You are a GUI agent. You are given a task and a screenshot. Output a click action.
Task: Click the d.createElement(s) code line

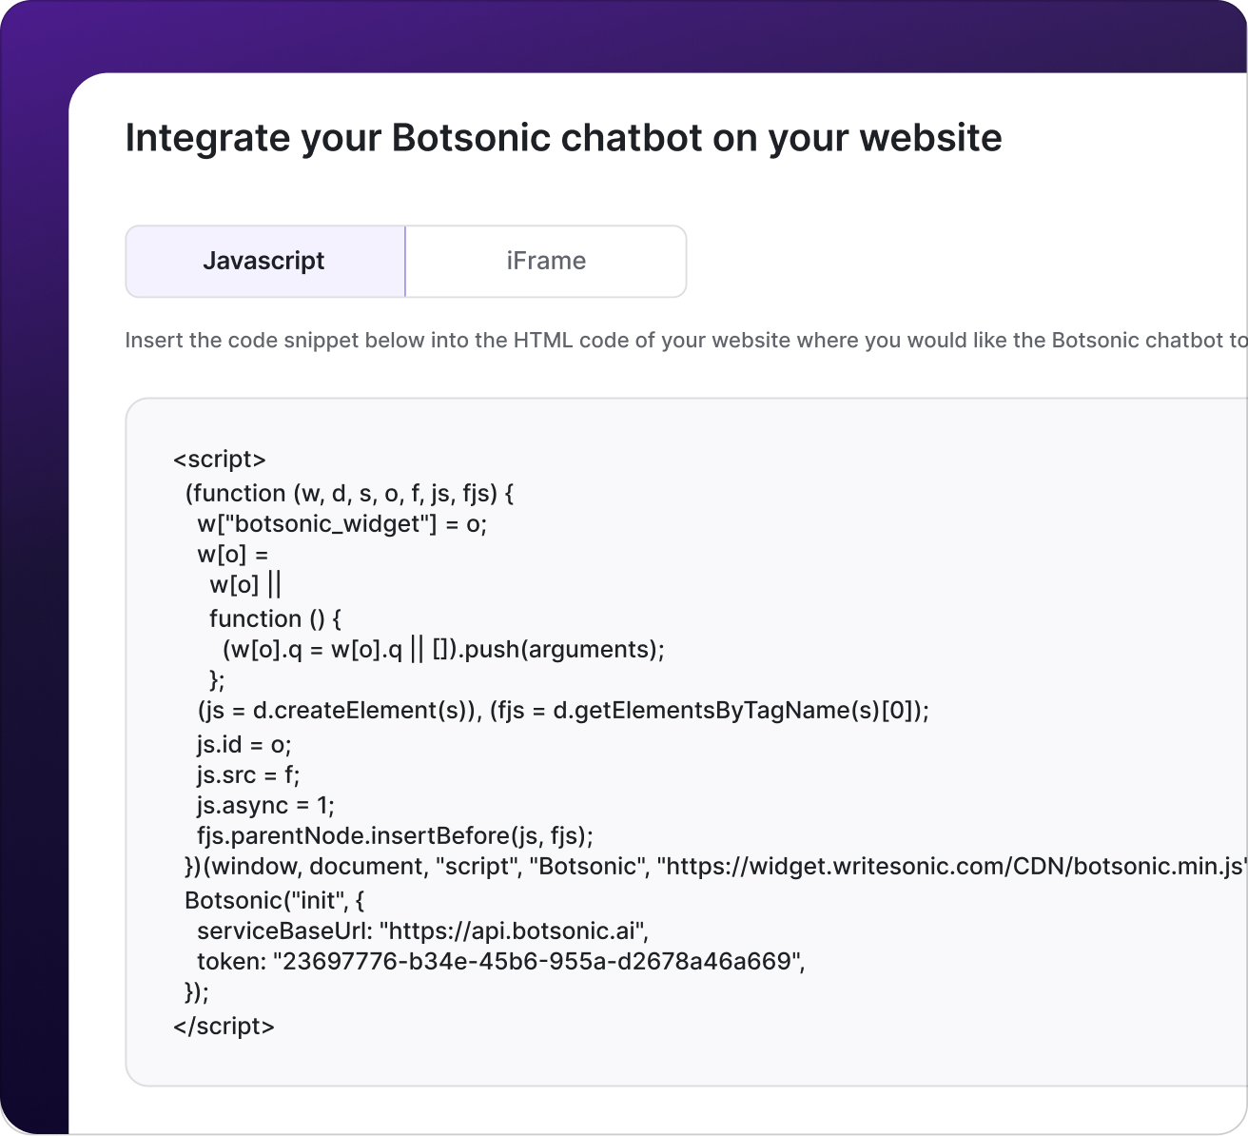pyautogui.click(x=562, y=710)
